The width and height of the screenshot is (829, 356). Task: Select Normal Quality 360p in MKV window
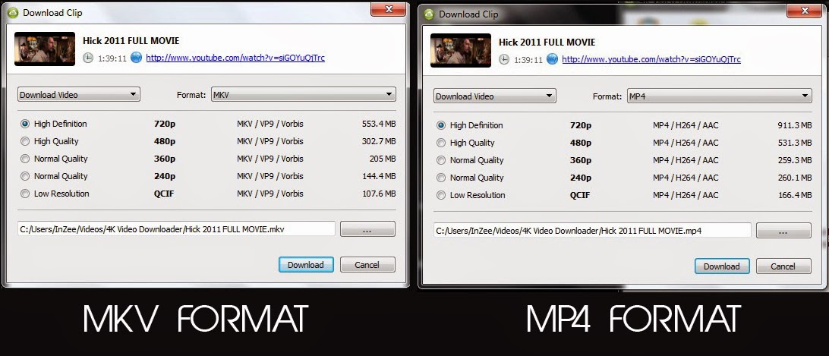pyautogui.click(x=25, y=159)
